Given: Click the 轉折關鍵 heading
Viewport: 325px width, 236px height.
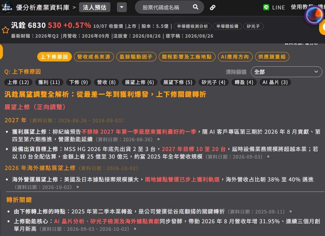Looking at the screenshot, I should tap(19, 200).
